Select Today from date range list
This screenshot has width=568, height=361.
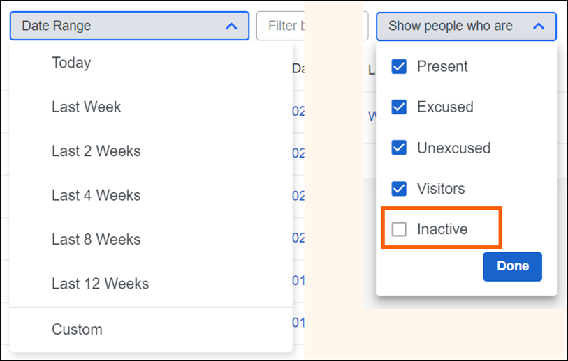(x=71, y=63)
